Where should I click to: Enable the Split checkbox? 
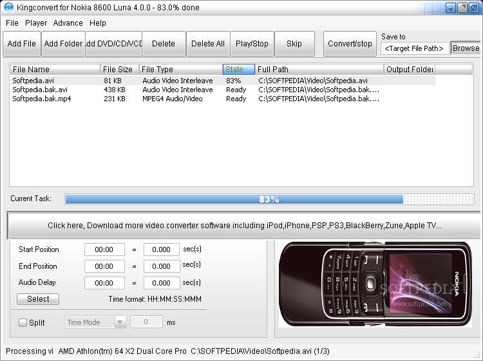23,322
